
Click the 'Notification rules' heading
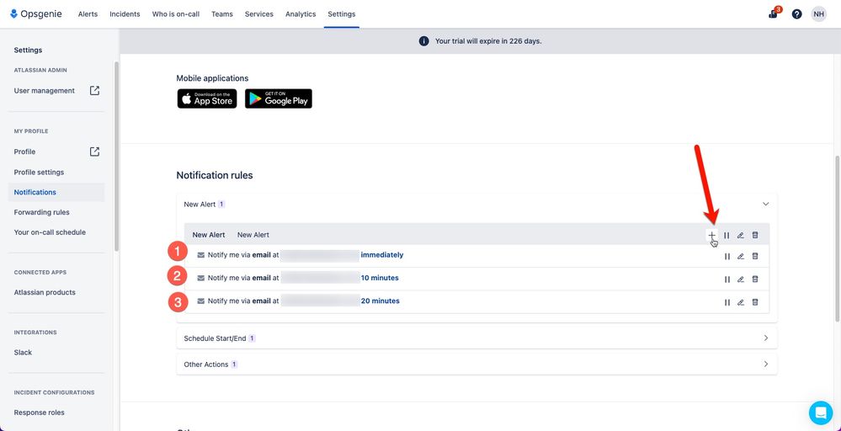tap(215, 175)
